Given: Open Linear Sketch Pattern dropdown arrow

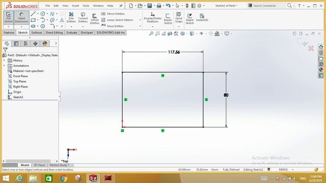Looking at the screenshot, I should click(140, 20).
